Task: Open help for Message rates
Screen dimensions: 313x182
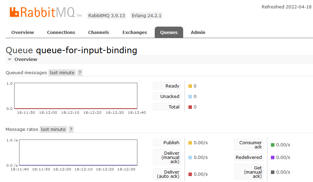Action: click(71, 129)
